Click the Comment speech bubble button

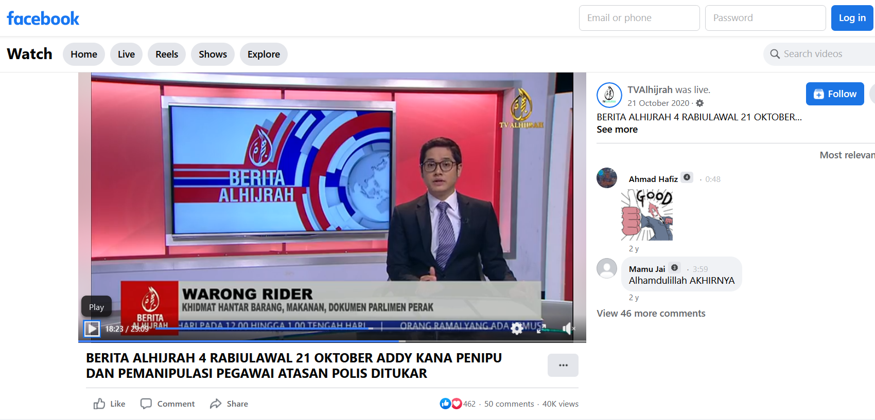(168, 404)
